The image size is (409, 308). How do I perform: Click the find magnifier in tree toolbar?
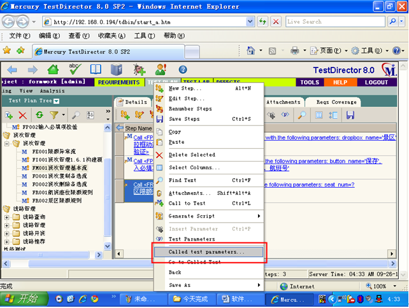(76, 115)
